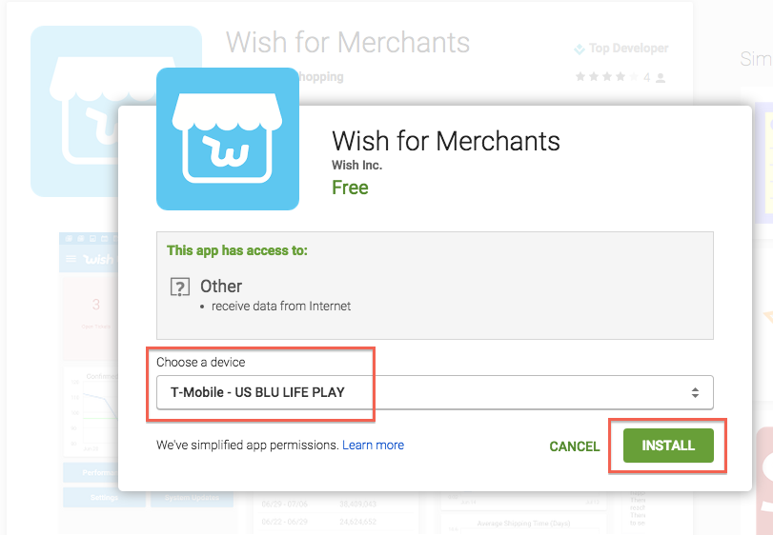Click the green INSTALL button
This screenshot has width=773, height=535.
tap(668, 446)
